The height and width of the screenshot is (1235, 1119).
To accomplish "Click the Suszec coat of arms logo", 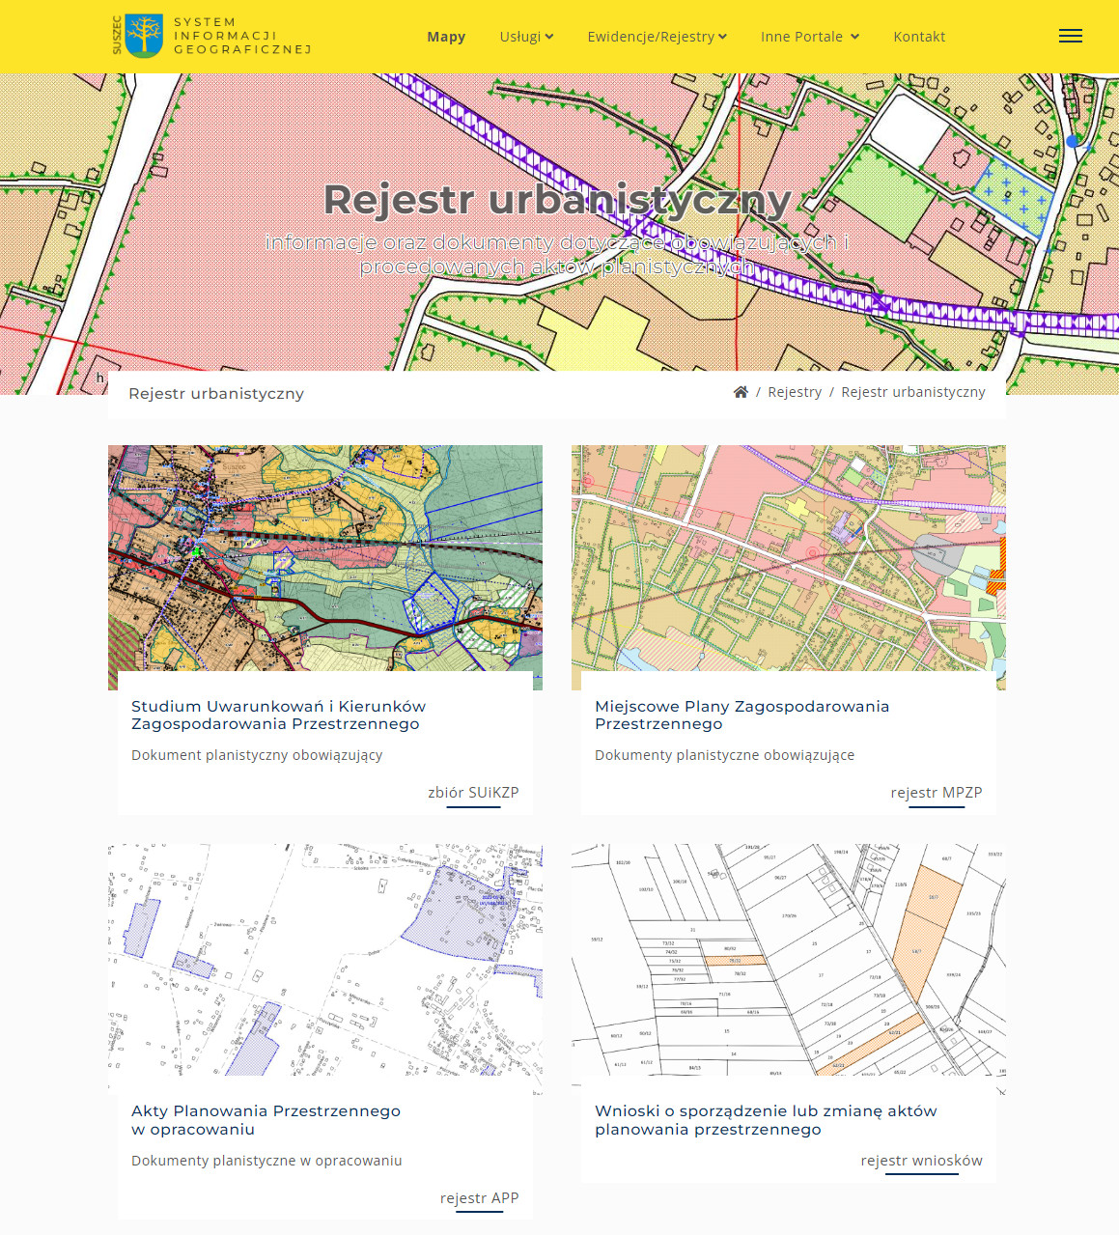I will click(x=144, y=36).
